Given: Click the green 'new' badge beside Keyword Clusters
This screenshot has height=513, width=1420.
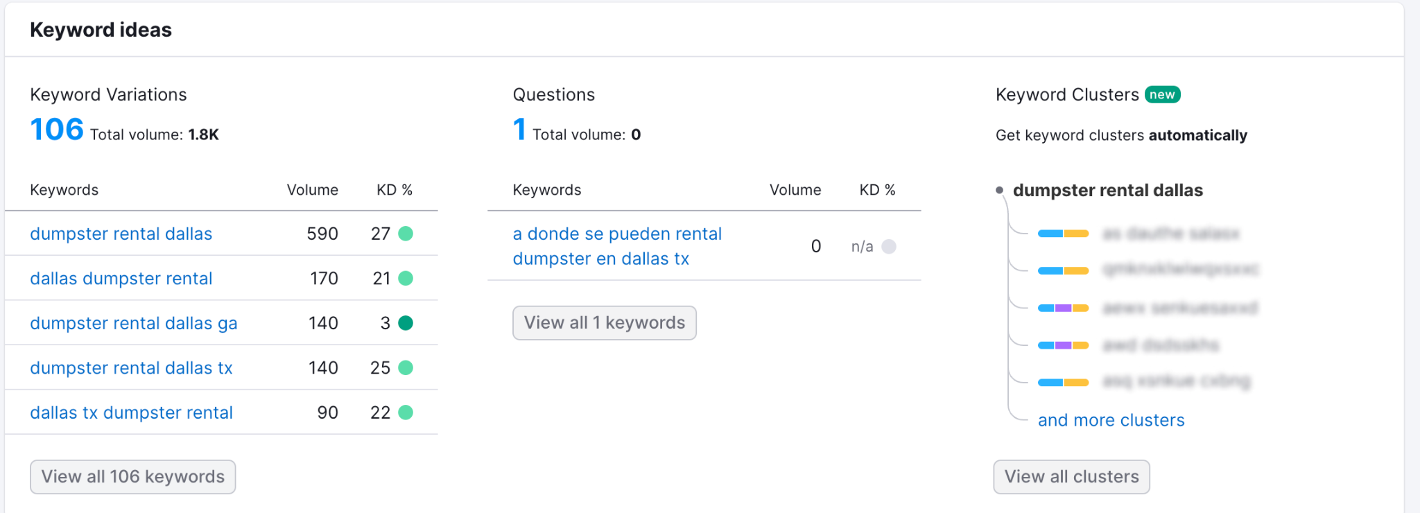Looking at the screenshot, I should (x=1162, y=95).
